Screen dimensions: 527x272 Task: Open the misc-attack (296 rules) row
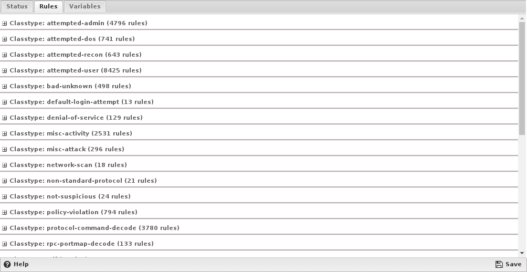(259, 149)
